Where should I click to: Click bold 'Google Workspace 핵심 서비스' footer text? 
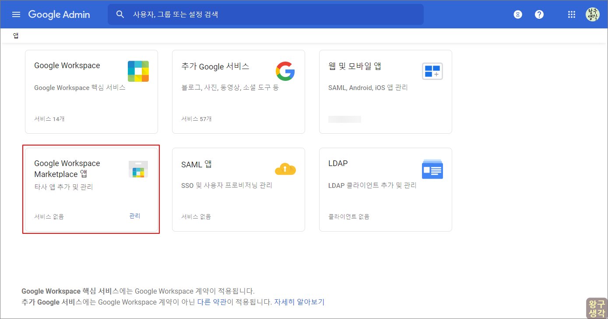click(x=70, y=291)
